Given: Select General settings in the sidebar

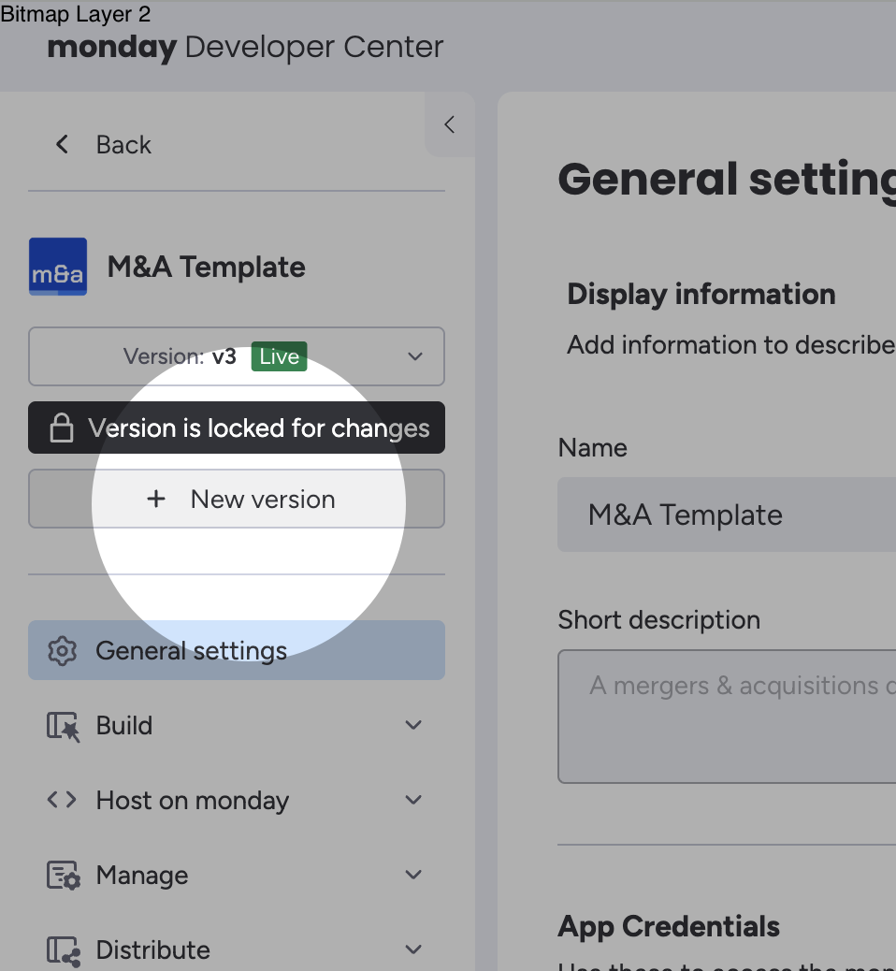Looking at the screenshot, I should [237, 650].
